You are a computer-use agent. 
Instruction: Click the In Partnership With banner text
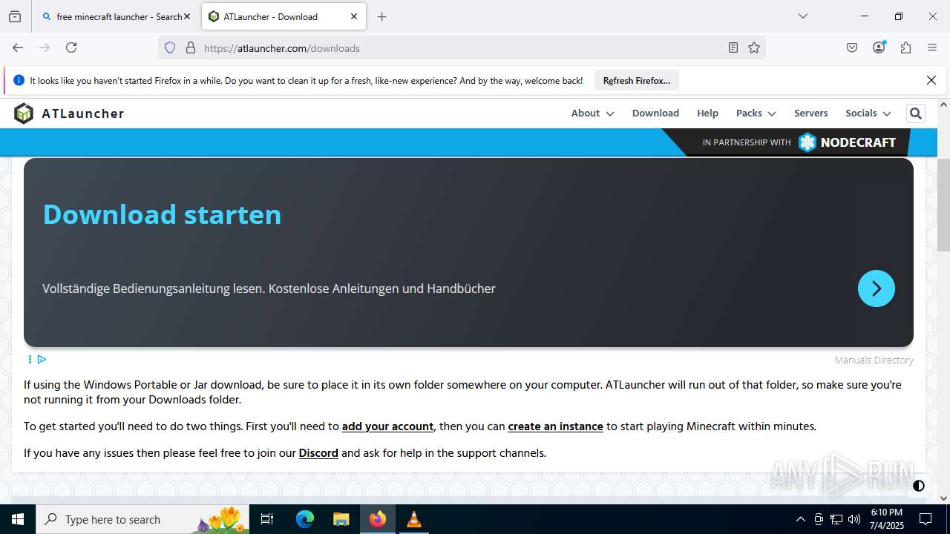tap(747, 142)
